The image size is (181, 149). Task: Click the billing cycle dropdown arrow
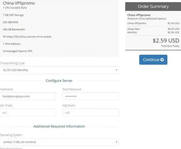point(116,70)
